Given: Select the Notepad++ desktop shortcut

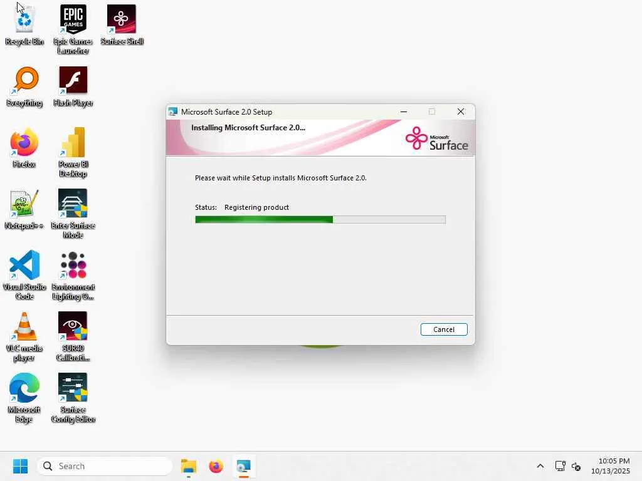Looking at the screenshot, I should click(x=24, y=209).
